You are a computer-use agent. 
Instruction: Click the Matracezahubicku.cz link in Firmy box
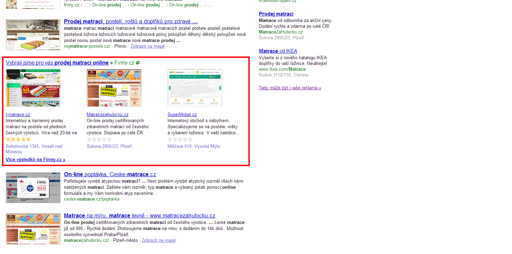coord(108,115)
